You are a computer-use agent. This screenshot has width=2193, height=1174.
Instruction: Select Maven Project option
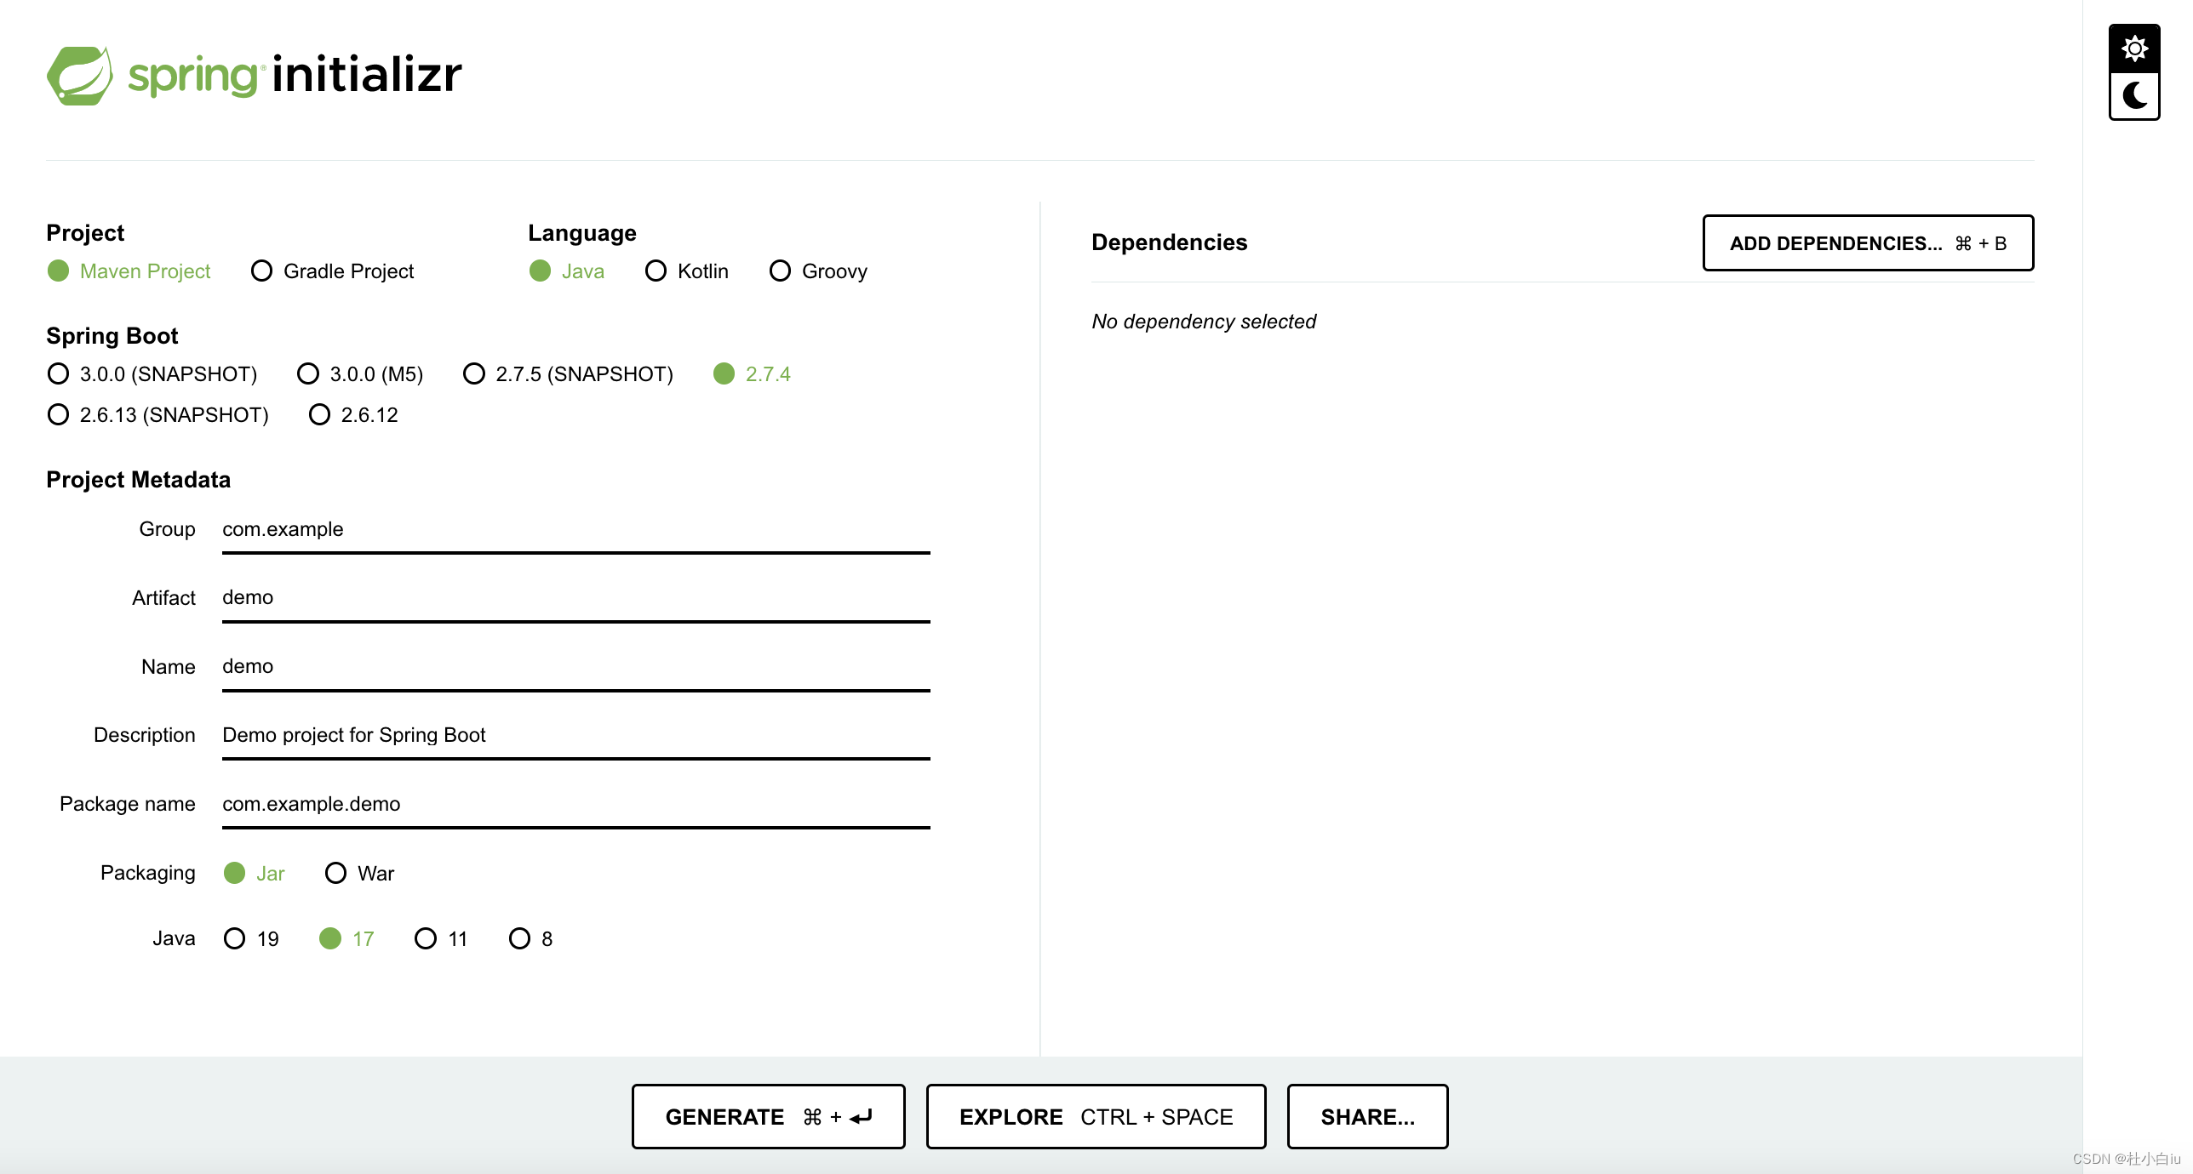[129, 271]
